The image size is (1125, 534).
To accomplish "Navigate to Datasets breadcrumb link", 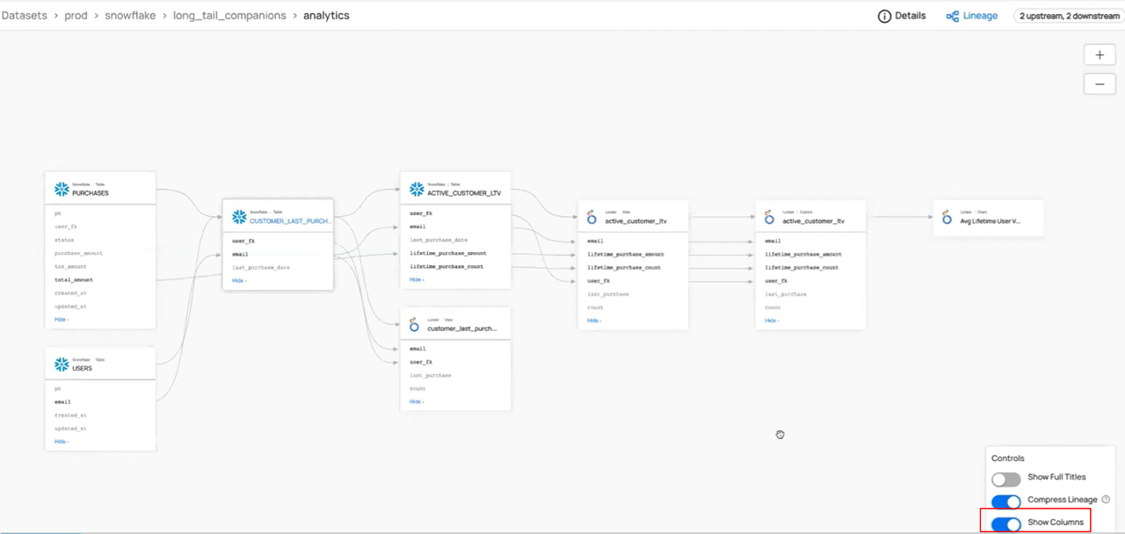I will (x=25, y=16).
